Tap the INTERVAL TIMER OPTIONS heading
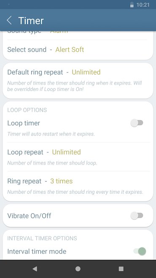The width and height of the screenshot is (156, 278). pyautogui.click(x=42, y=238)
